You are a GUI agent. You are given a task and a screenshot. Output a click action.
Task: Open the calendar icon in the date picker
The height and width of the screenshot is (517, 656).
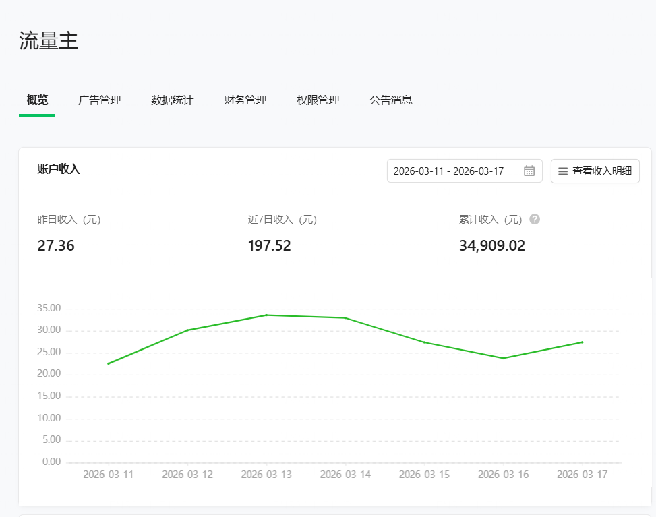click(529, 171)
